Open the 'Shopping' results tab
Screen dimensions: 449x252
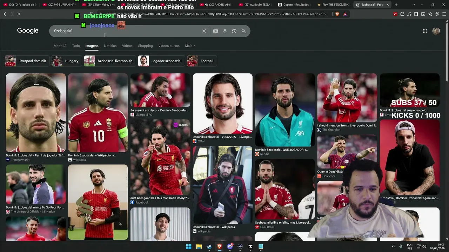point(145,46)
